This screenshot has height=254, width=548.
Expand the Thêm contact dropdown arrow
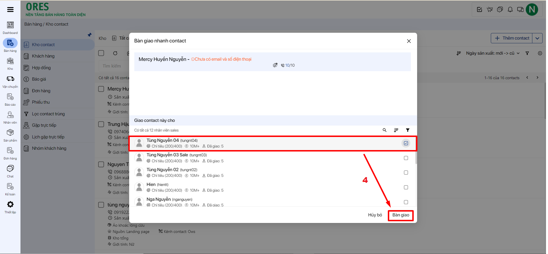(x=537, y=38)
